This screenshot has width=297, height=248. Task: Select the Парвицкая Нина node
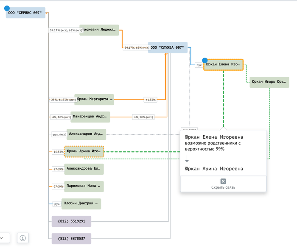[x=84, y=186]
